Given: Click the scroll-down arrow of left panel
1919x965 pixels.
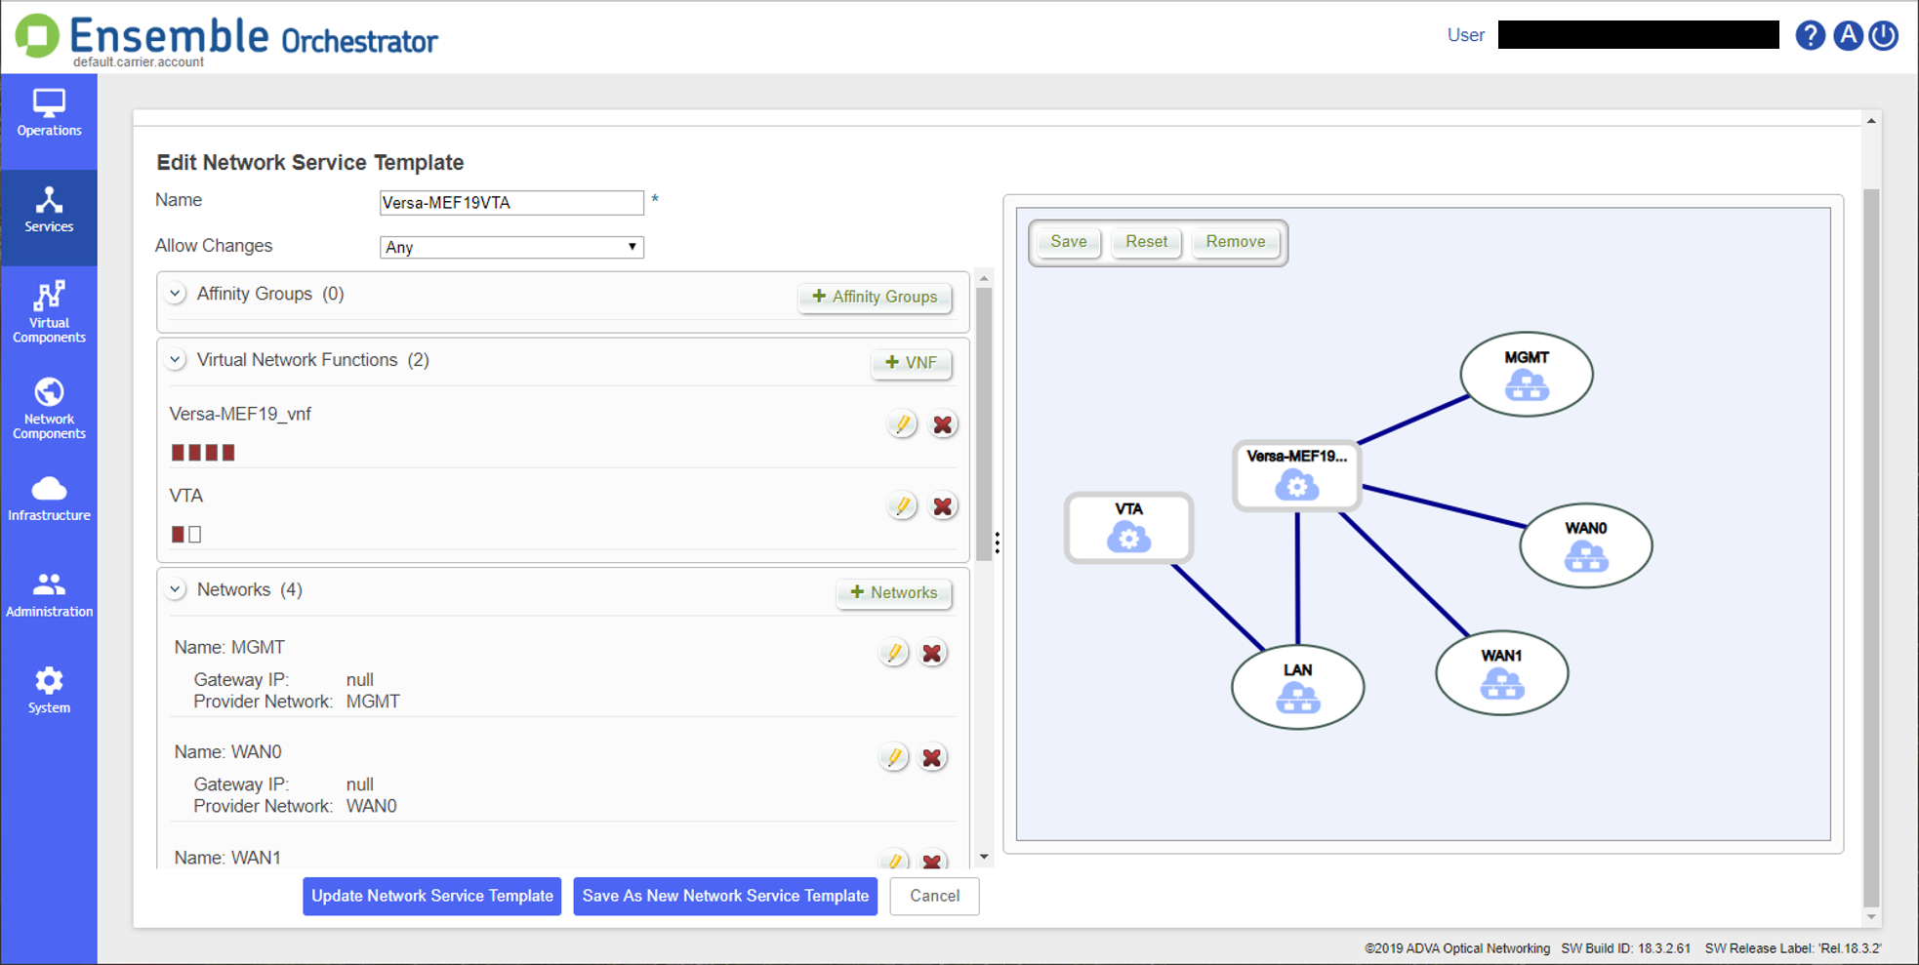Looking at the screenshot, I should pos(984,858).
